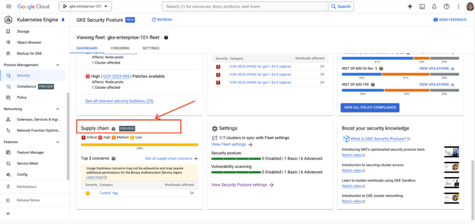Open Config in Features
The height and width of the screenshot is (224, 475).
click(x=22, y=174)
